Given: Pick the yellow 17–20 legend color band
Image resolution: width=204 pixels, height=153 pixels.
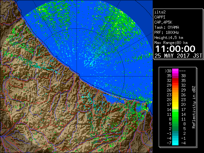Looking at the screenshot, I should pyautogui.click(x=175, y=105).
